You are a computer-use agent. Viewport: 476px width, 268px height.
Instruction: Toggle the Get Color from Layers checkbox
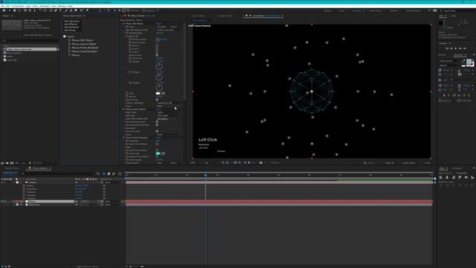click(157, 121)
